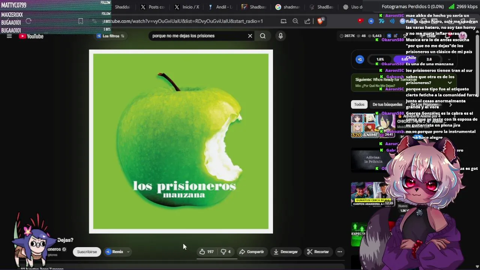Select the Todos filter chip
The height and width of the screenshot is (270, 480).
(359, 105)
